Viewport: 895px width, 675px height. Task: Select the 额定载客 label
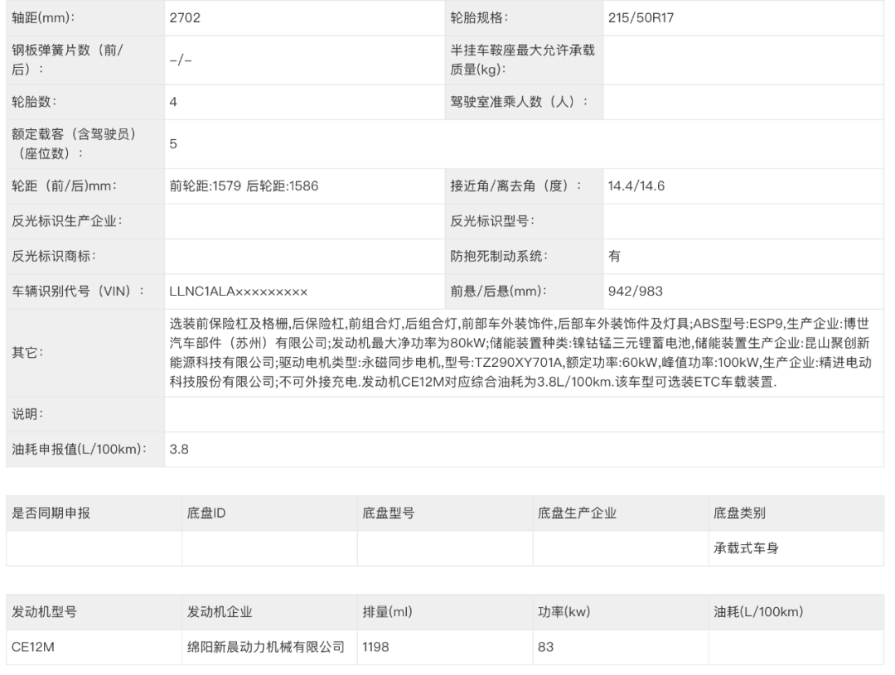click(74, 144)
